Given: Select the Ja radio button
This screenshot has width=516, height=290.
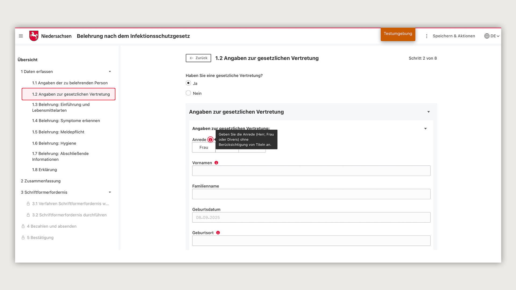Looking at the screenshot, I should coord(188,83).
